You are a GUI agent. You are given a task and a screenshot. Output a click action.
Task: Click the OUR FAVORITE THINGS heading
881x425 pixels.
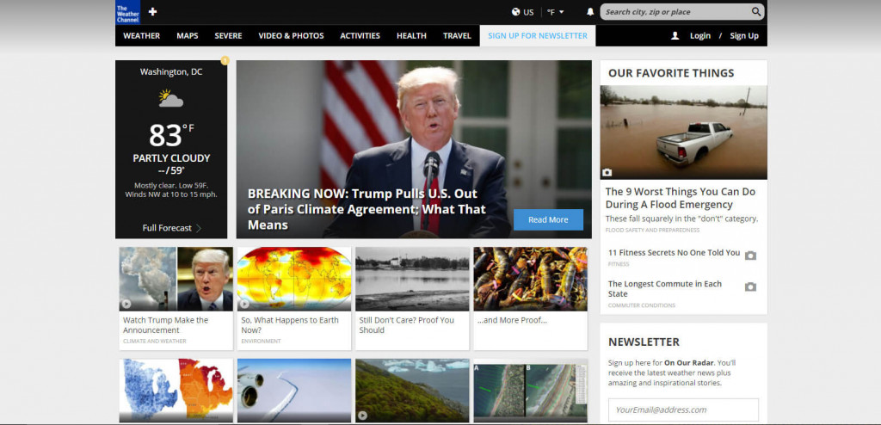(671, 73)
